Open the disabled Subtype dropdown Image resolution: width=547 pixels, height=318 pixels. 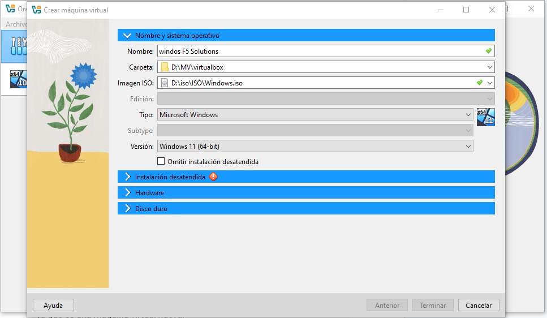(315, 131)
